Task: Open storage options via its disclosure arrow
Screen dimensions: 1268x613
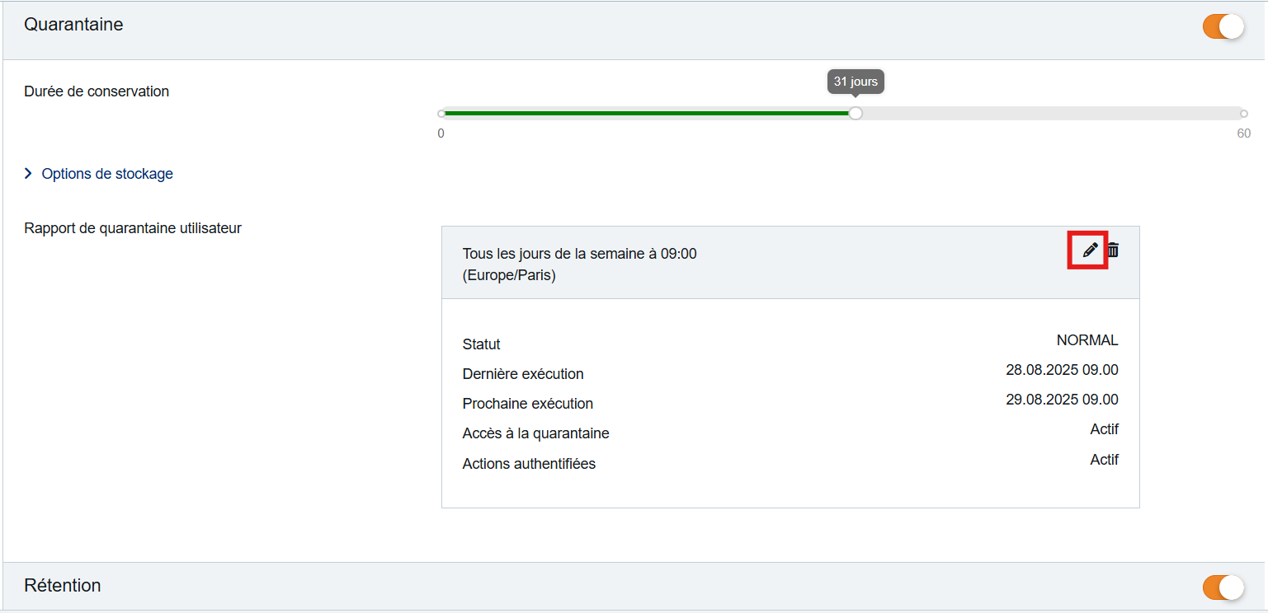Action: tap(28, 173)
